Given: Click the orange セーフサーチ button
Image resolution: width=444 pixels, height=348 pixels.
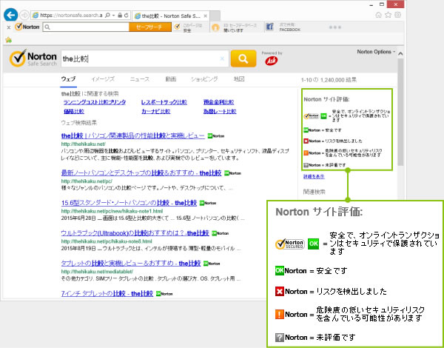Looking at the screenshot, I should pos(150,27).
